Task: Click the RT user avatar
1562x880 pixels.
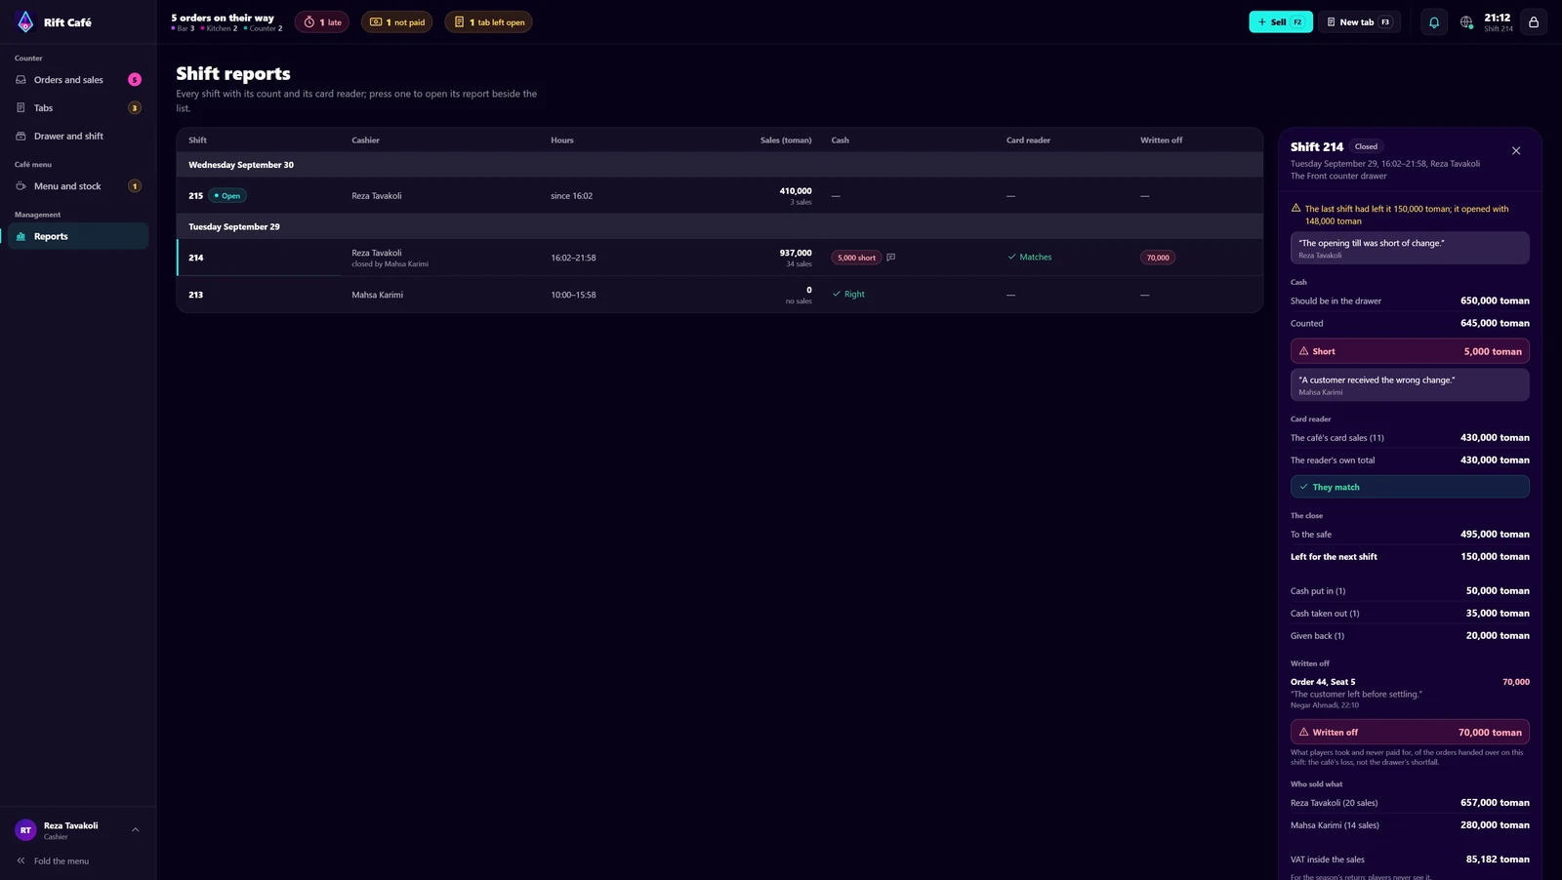Action: [25, 830]
